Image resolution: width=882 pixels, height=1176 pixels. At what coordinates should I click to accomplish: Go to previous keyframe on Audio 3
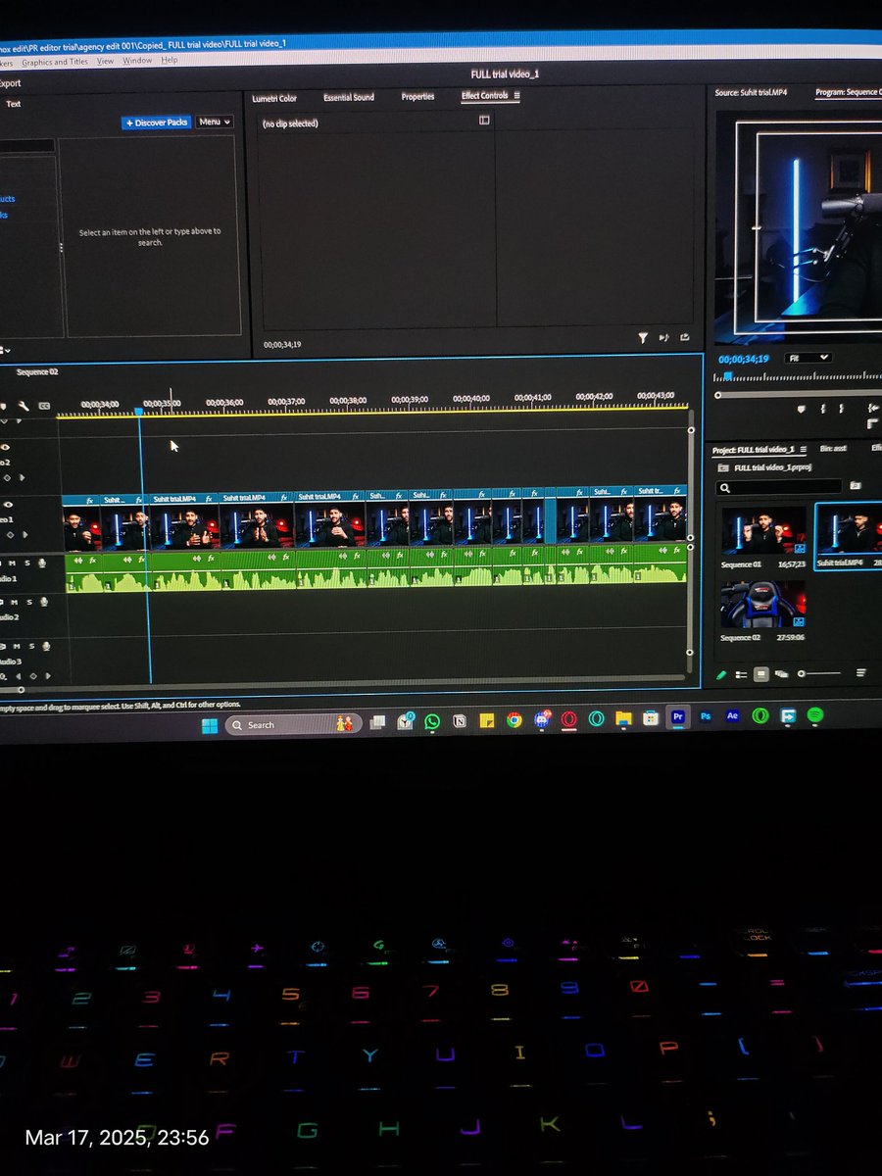(19, 676)
